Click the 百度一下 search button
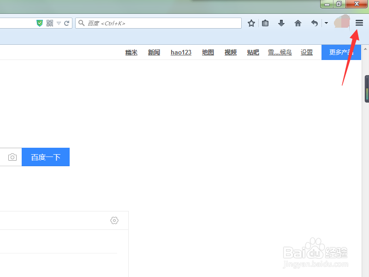Screen dimensions: 369x277 46,157
